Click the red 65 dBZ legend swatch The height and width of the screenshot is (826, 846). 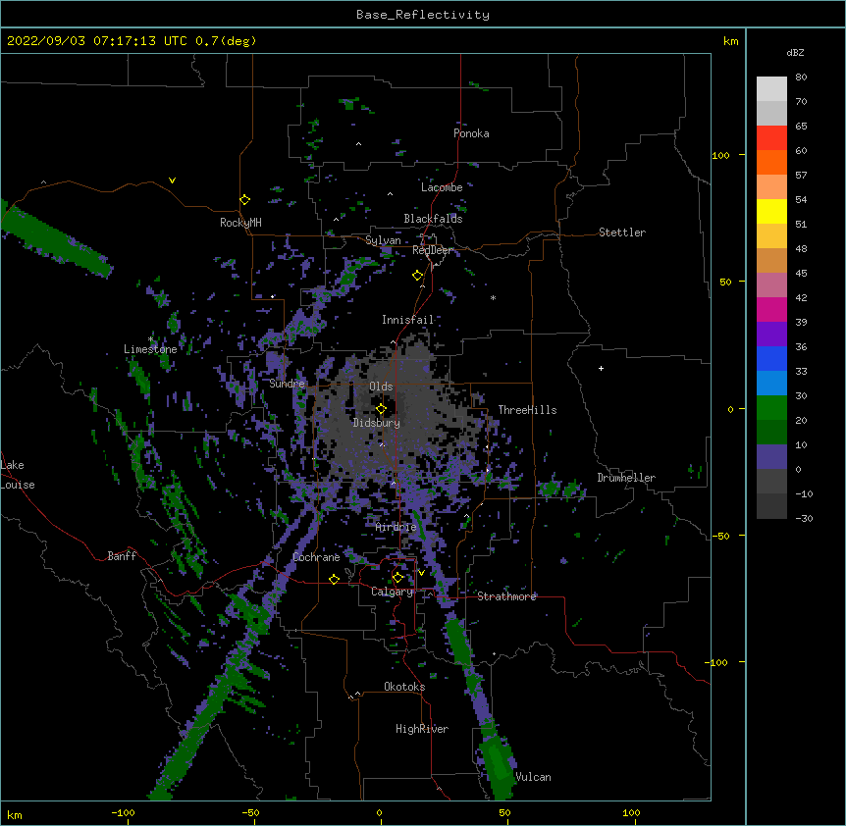(x=771, y=138)
